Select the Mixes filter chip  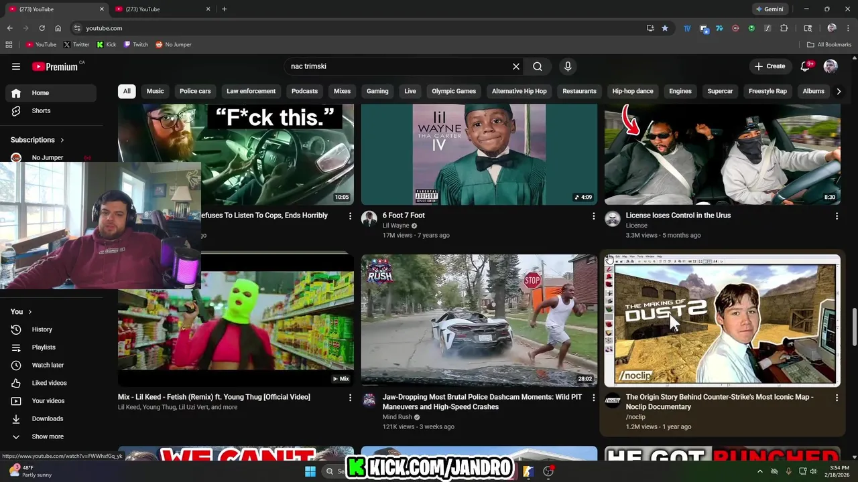343,91
